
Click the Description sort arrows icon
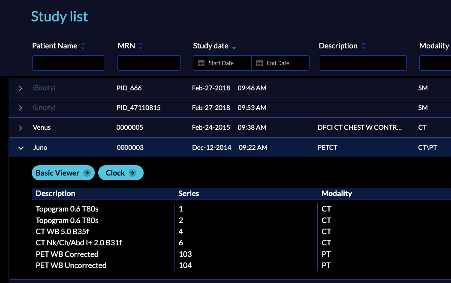click(x=363, y=46)
